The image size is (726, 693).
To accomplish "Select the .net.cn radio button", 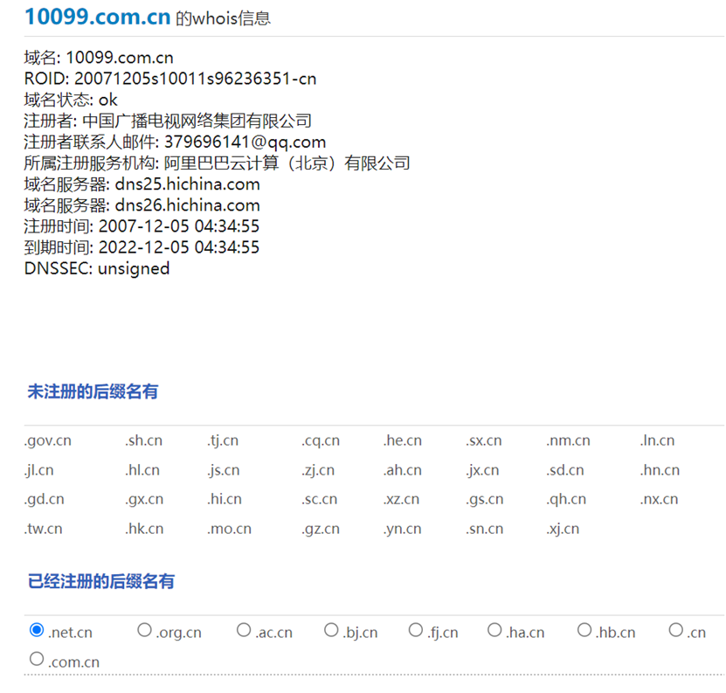I will click(37, 630).
